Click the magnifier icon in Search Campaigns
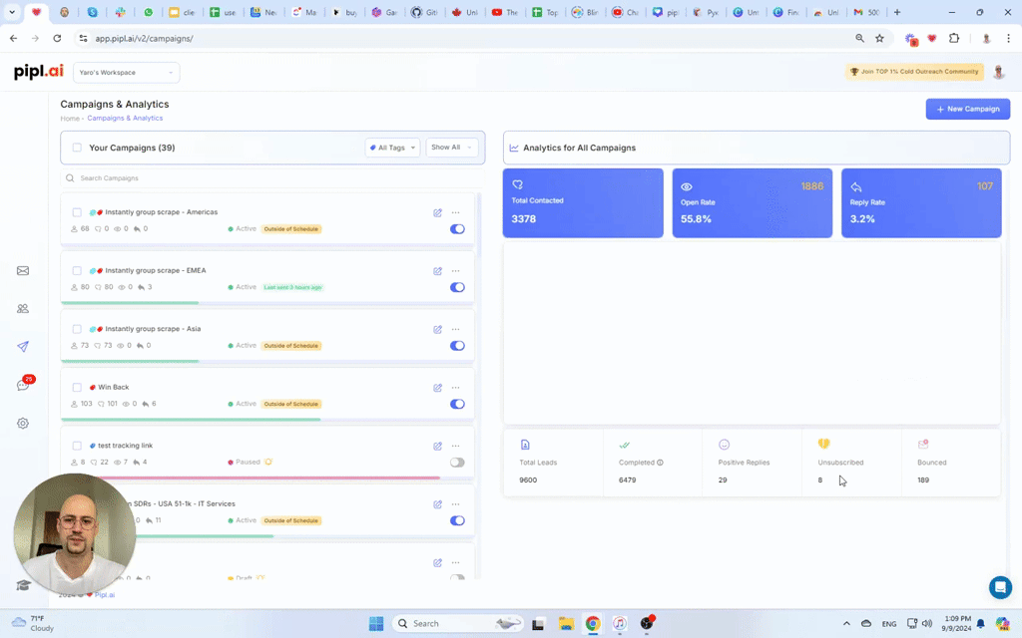1022x638 pixels. (x=69, y=177)
